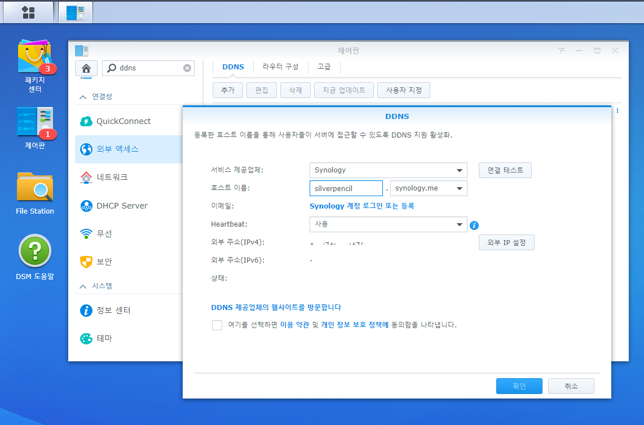Viewport: 644px width, 425px height.
Task: Click the 삭제 button
Action: [x=295, y=90]
